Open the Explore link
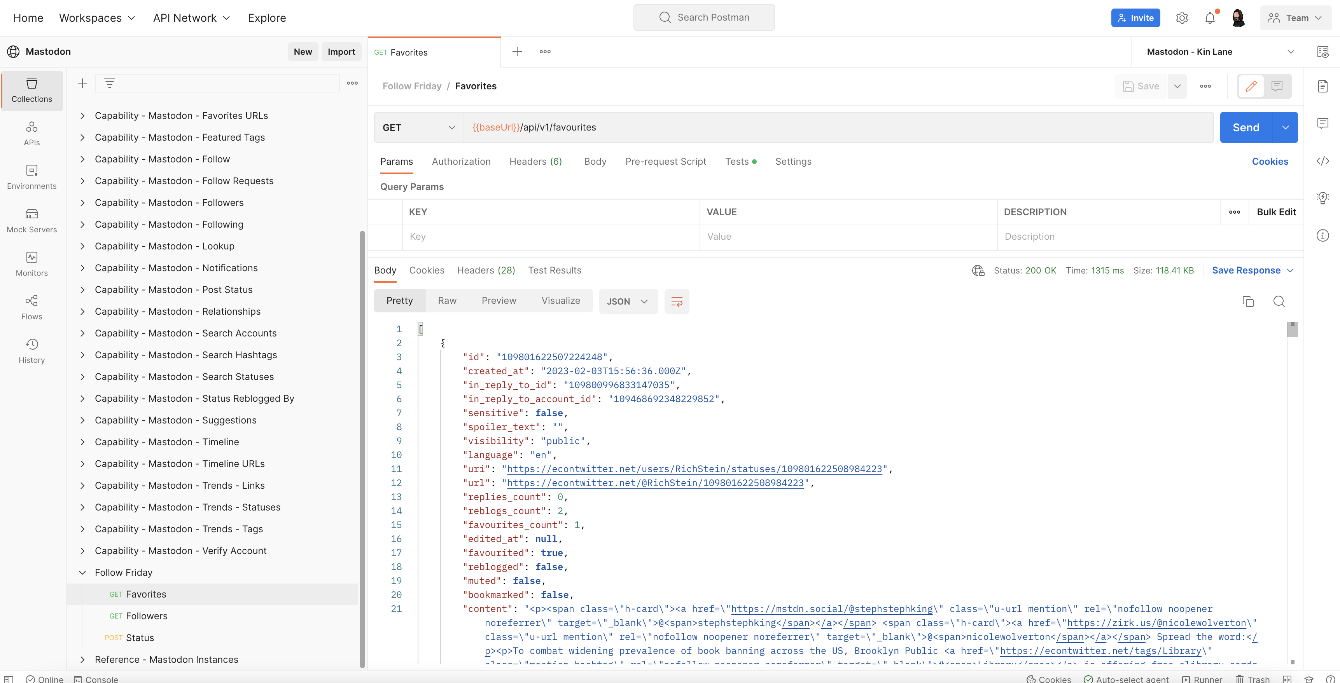The height and width of the screenshot is (683, 1340). (267, 17)
